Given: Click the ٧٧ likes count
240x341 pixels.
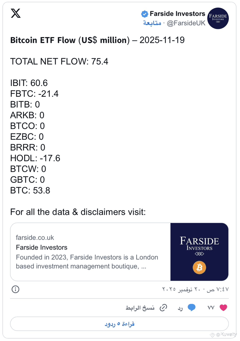Looking at the screenshot, I should coord(211,308).
